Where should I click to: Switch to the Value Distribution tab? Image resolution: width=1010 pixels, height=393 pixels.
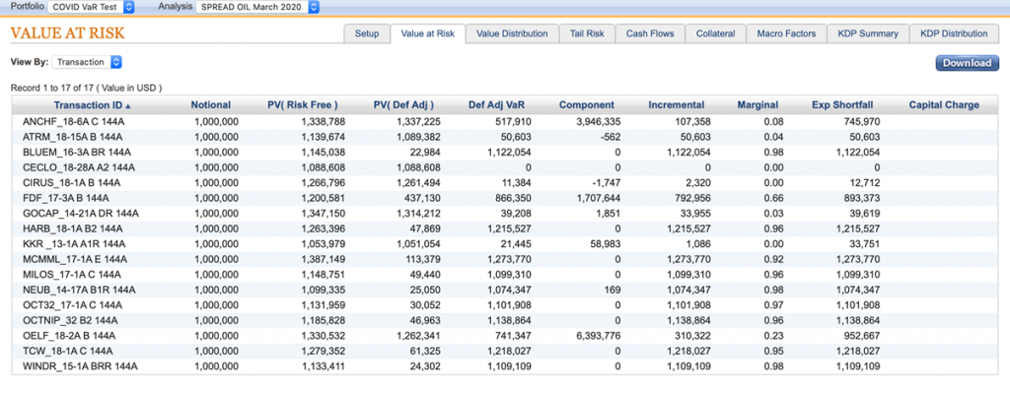[512, 34]
